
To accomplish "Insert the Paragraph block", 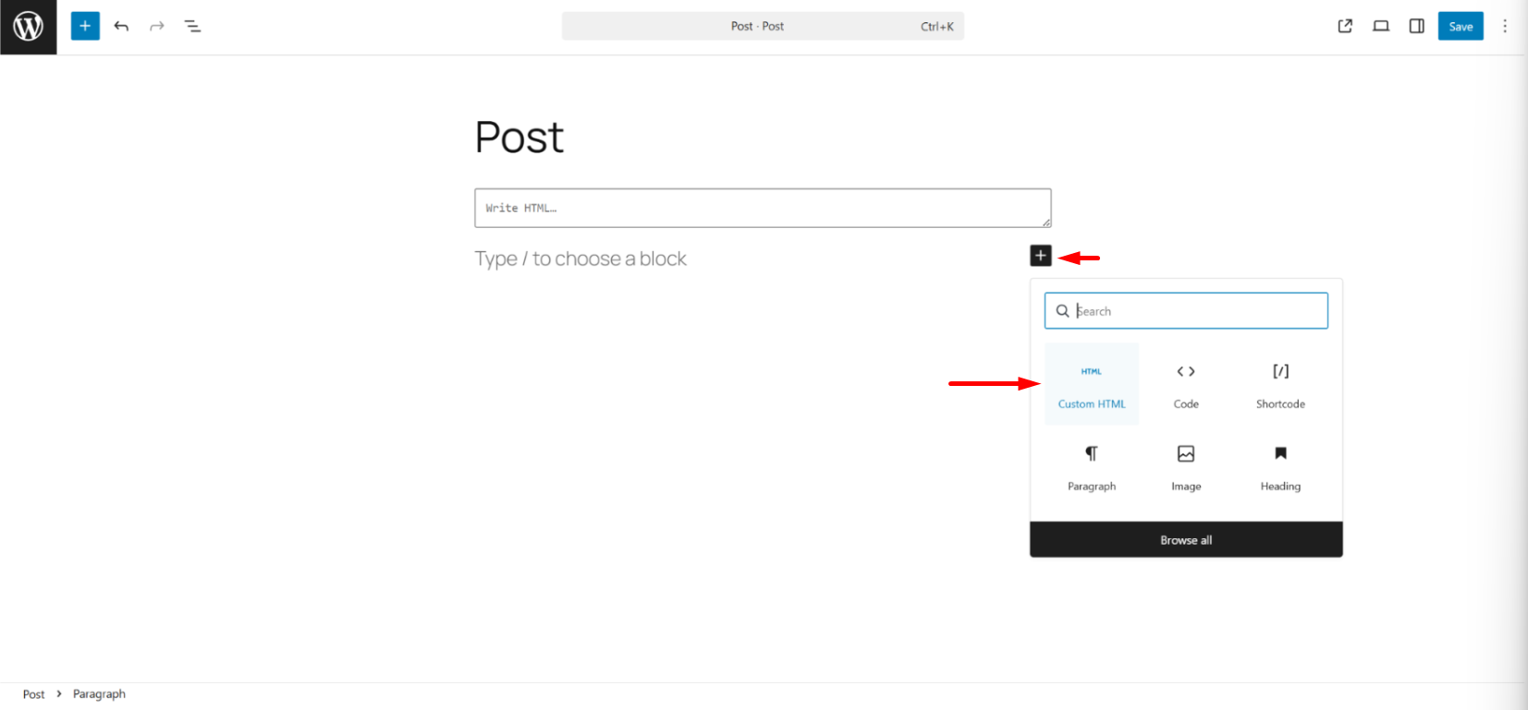I will coord(1092,466).
